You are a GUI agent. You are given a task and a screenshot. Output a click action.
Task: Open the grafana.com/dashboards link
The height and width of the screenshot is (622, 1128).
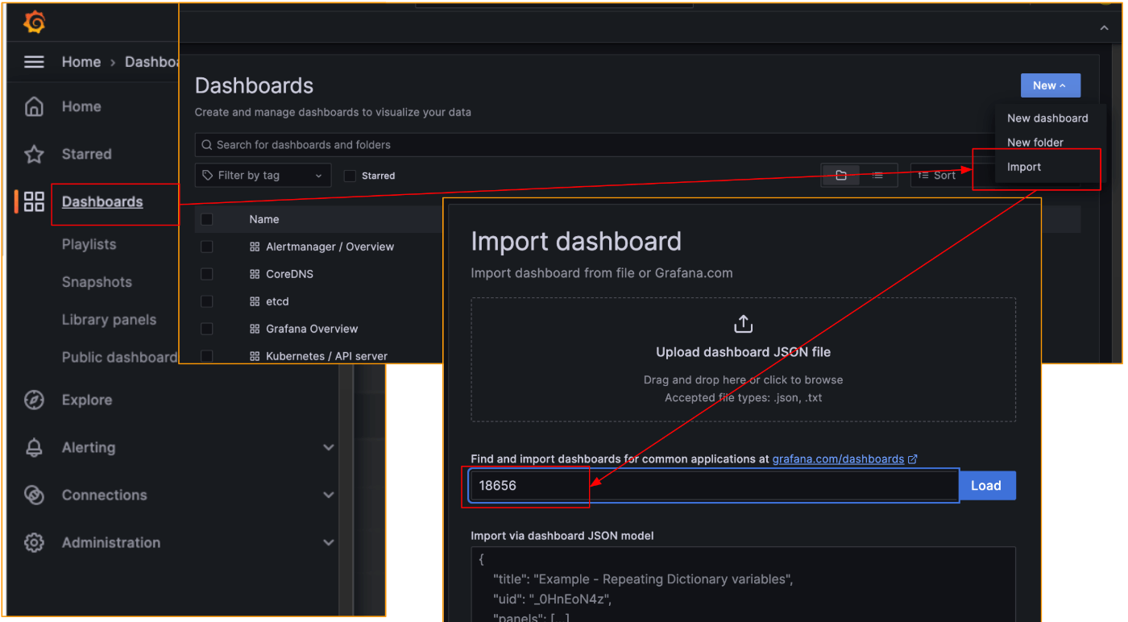tap(838, 459)
